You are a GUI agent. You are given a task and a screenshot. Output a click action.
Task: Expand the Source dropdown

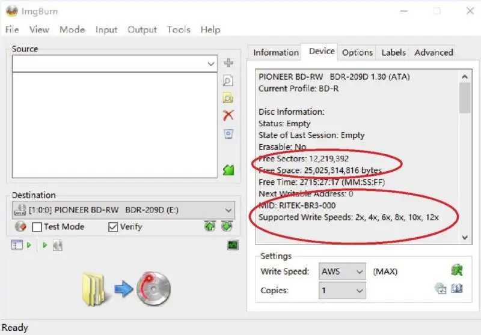(211, 64)
